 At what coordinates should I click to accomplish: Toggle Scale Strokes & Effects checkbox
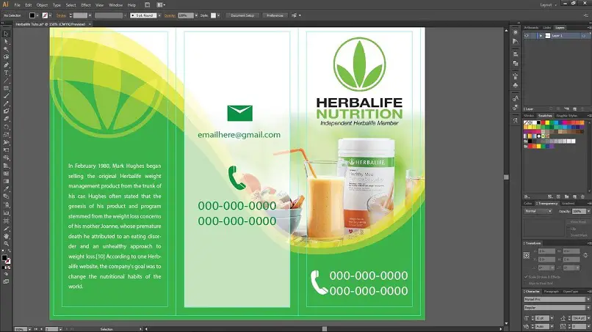coord(526,276)
